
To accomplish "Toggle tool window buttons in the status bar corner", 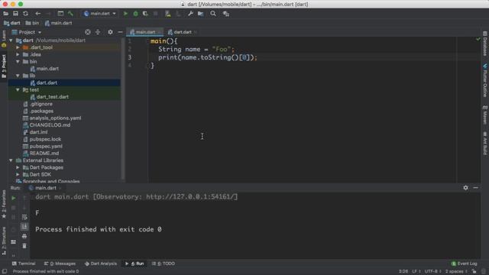I will point(5,272).
